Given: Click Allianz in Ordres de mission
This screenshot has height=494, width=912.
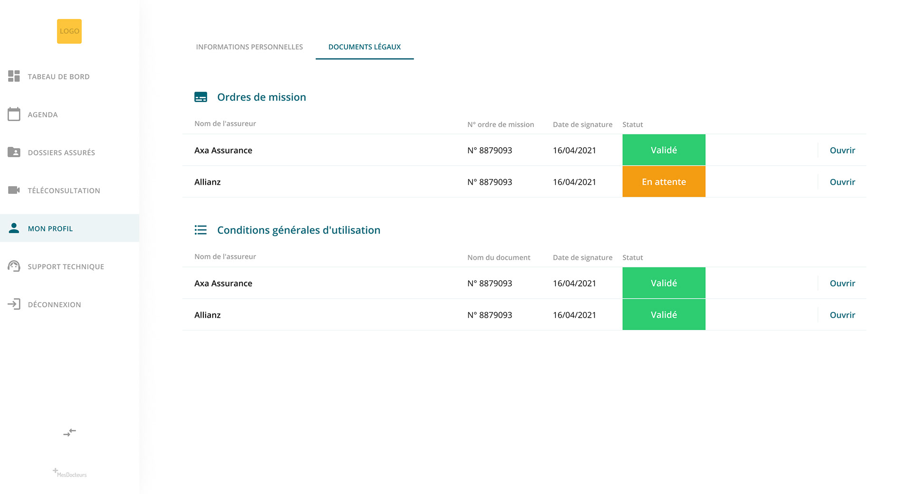Looking at the screenshot, I should pyautogui.click(x=208, y=182).
